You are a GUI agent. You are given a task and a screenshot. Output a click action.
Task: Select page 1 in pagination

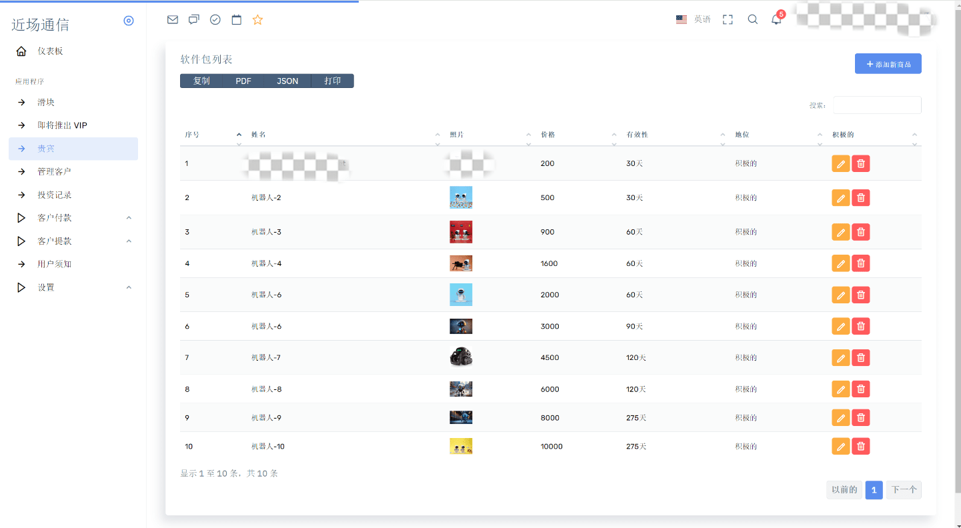tap(874, 490)
